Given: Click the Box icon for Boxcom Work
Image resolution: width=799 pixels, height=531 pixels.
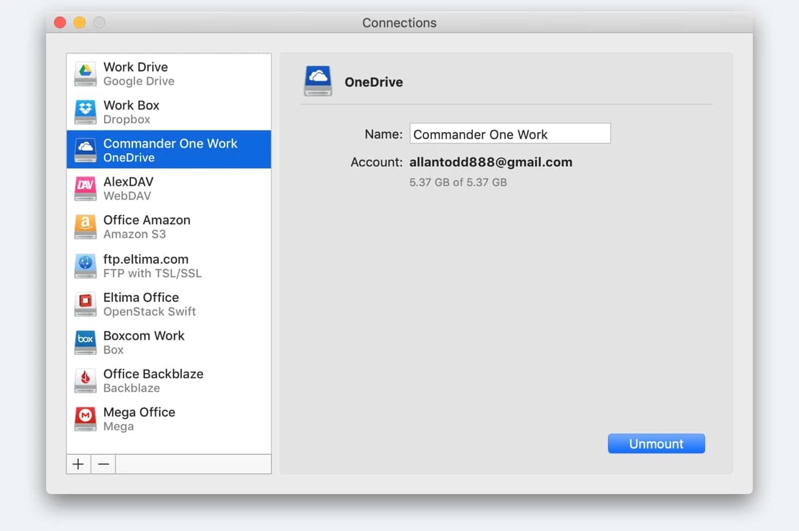Looking at the screenshot, I should click(85, 342).
